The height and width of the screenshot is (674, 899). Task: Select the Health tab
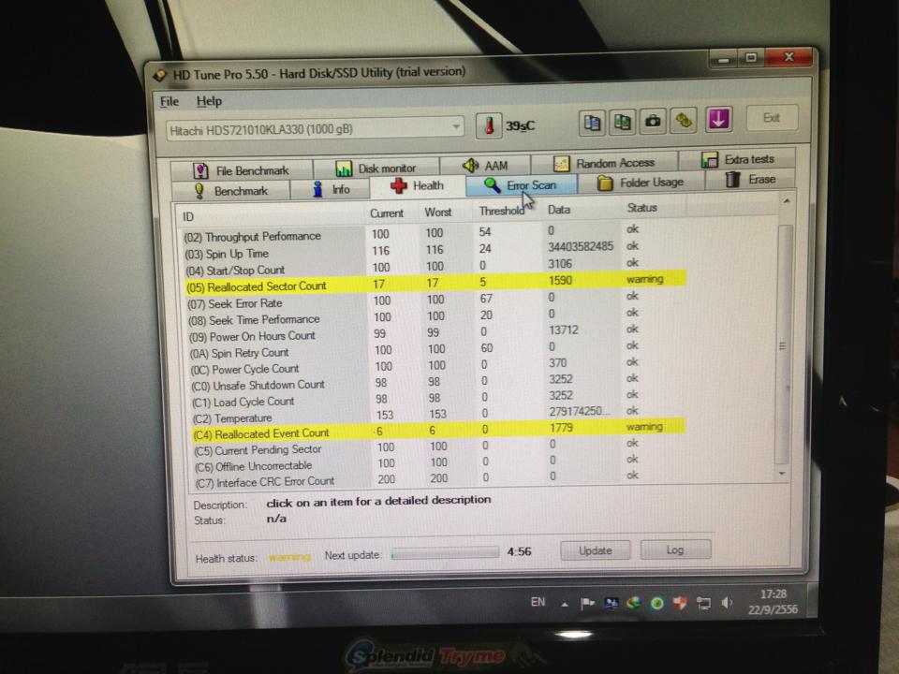418,185
